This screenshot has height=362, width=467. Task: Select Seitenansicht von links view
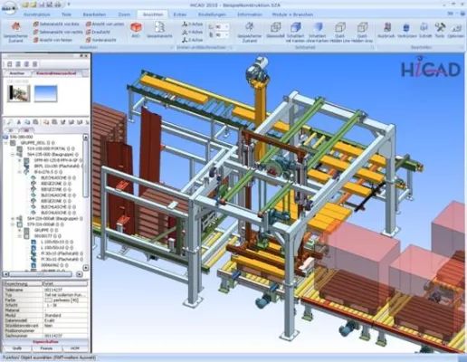[x=56, y=24]
